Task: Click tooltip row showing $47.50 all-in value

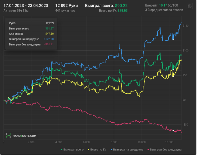Action: (x=31, y=34)
